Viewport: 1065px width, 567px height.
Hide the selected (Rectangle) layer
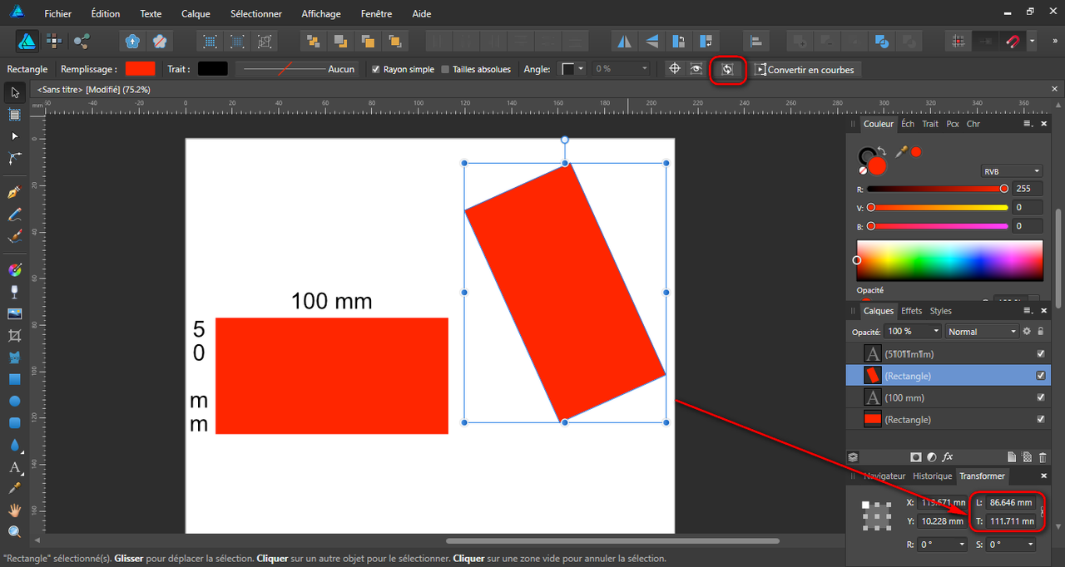click(1041, 376)
